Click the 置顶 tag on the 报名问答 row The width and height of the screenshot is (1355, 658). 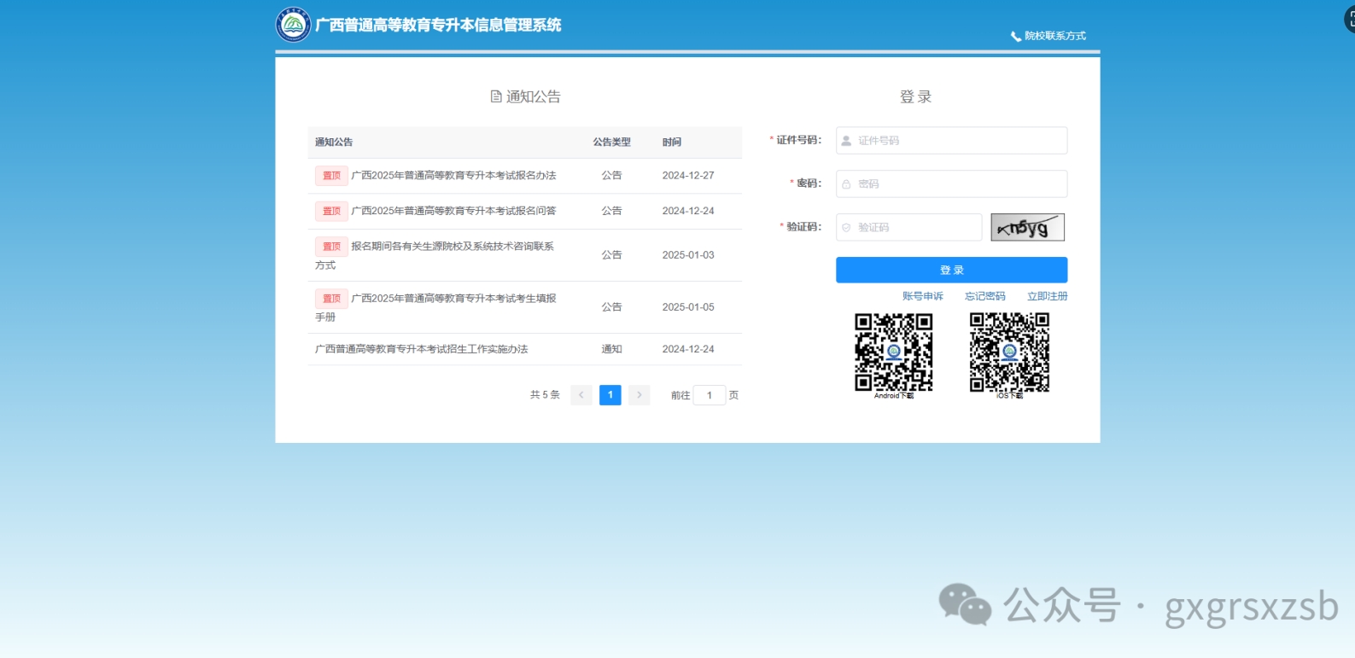[331, 211]
